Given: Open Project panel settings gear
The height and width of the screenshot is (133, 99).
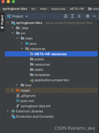Looking at the screenshot, I should [x=88, y=16].
